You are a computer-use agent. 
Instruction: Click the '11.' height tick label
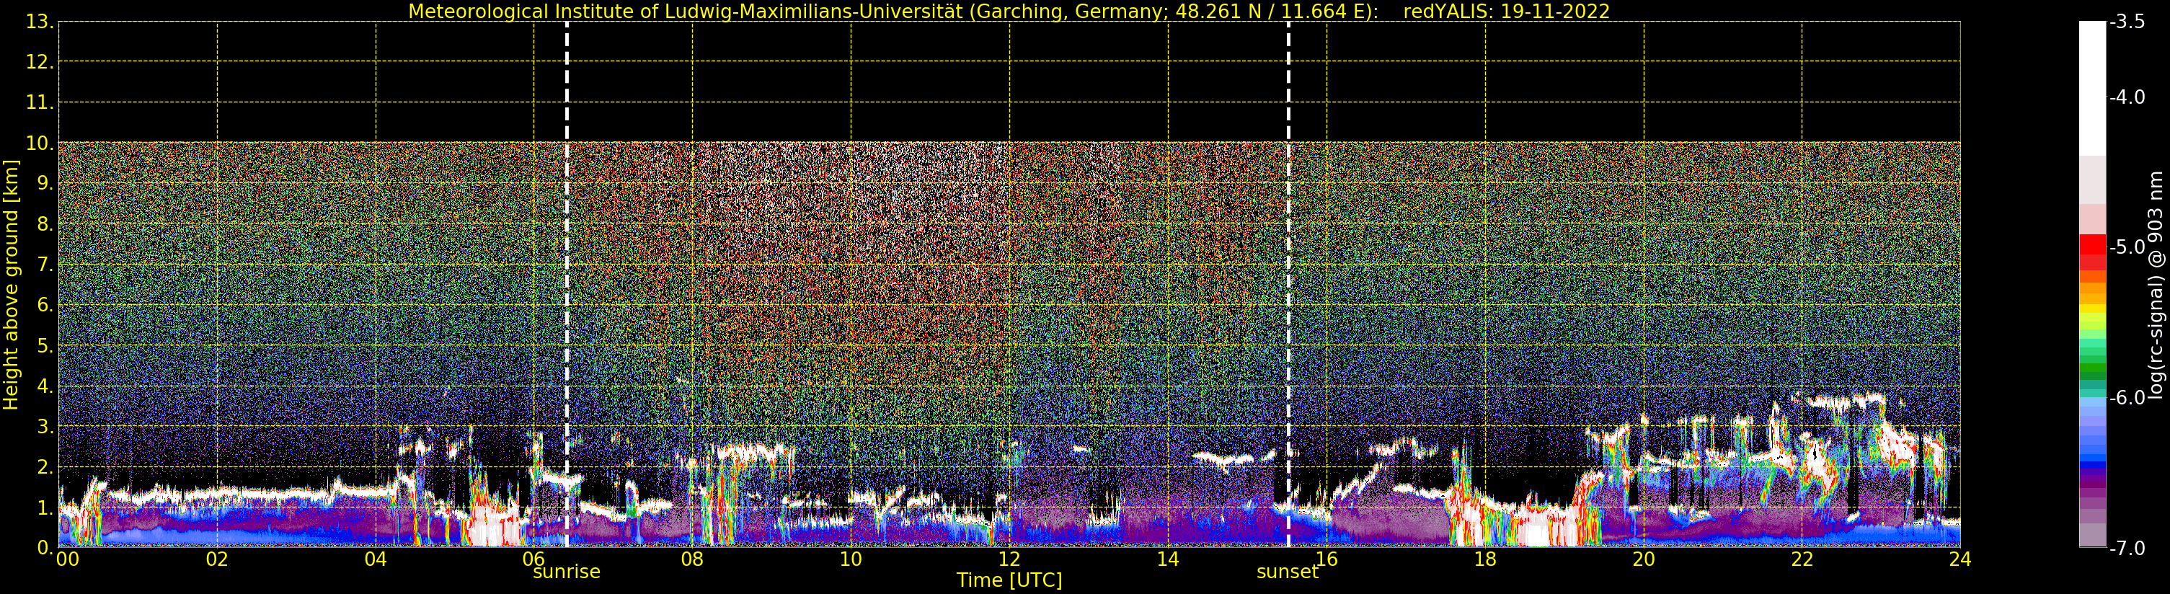click(40, 103)
